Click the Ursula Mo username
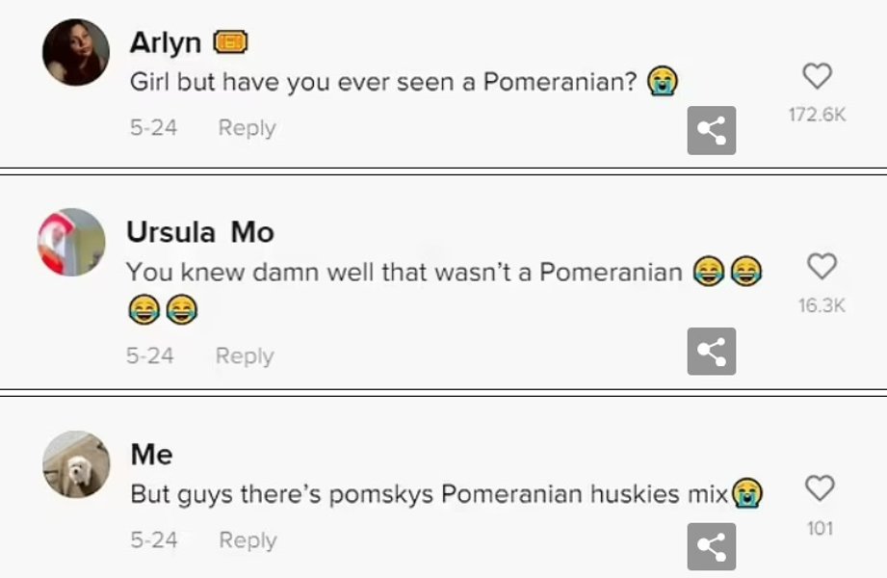This screenshot has width=887, height=578. tap(200, 232)
